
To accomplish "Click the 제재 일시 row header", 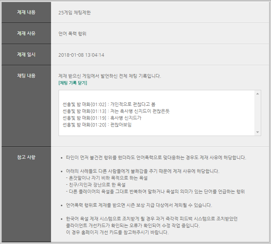I will point(26,54).
